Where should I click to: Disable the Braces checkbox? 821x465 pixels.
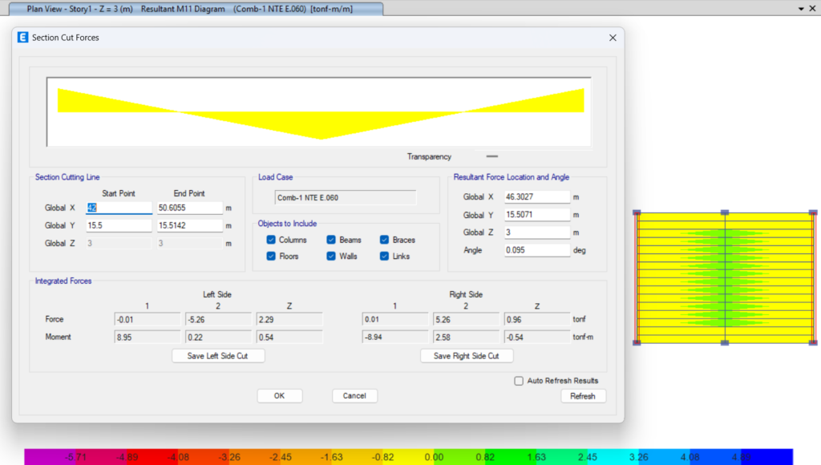[385, 240]
